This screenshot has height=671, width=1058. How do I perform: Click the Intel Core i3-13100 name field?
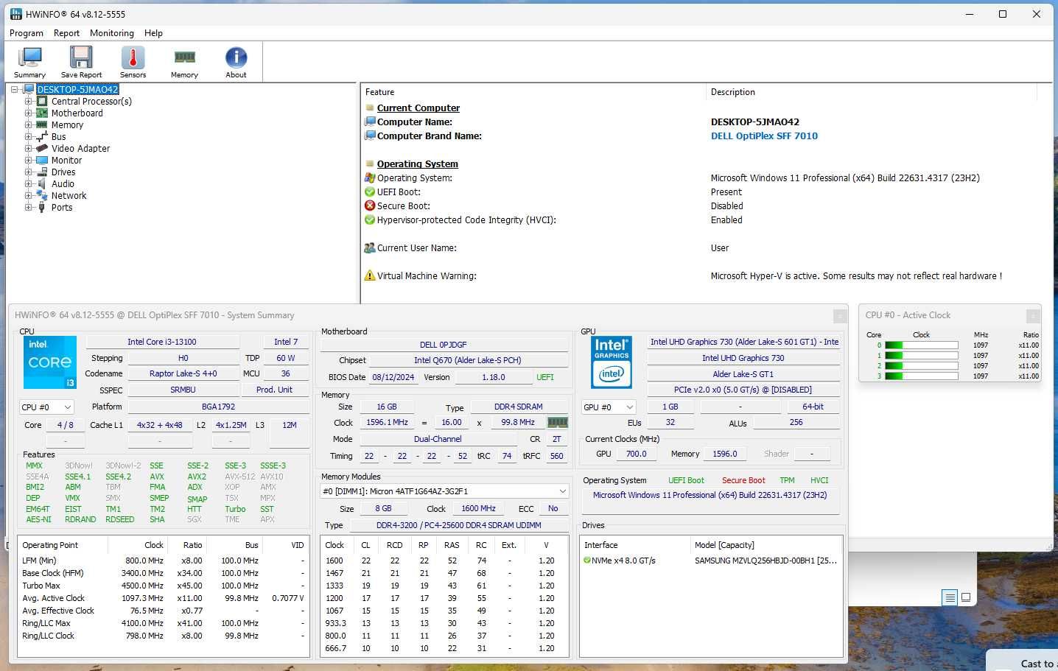click(x=162, y=342)
